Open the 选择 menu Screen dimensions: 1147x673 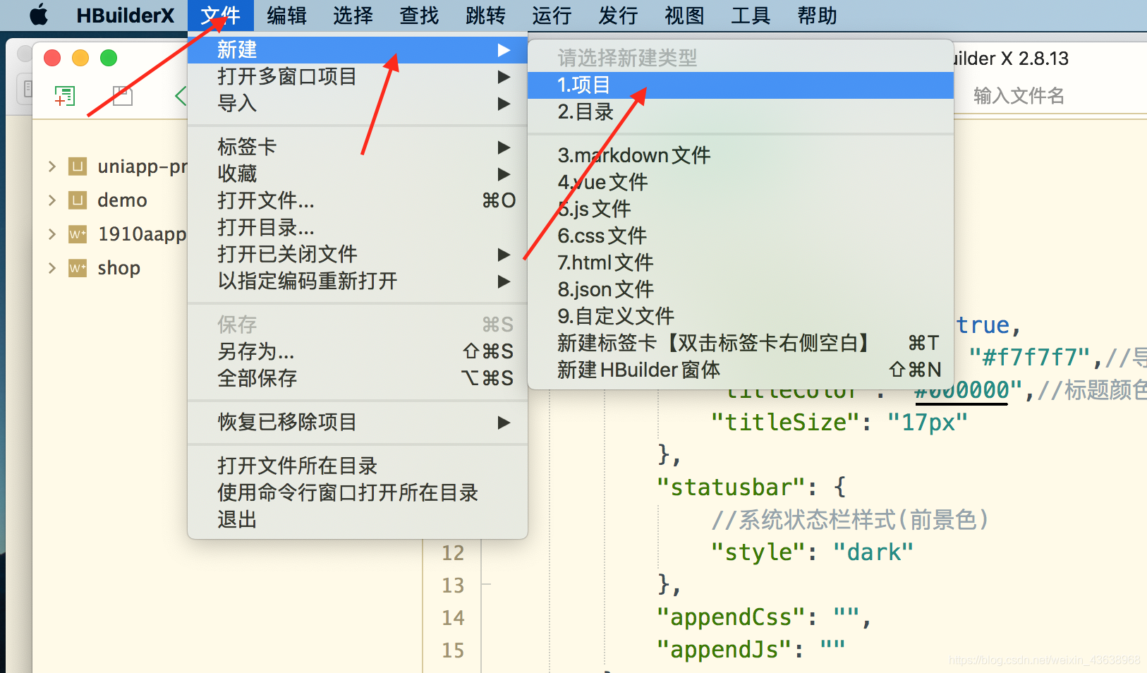[x=353, y=16]
